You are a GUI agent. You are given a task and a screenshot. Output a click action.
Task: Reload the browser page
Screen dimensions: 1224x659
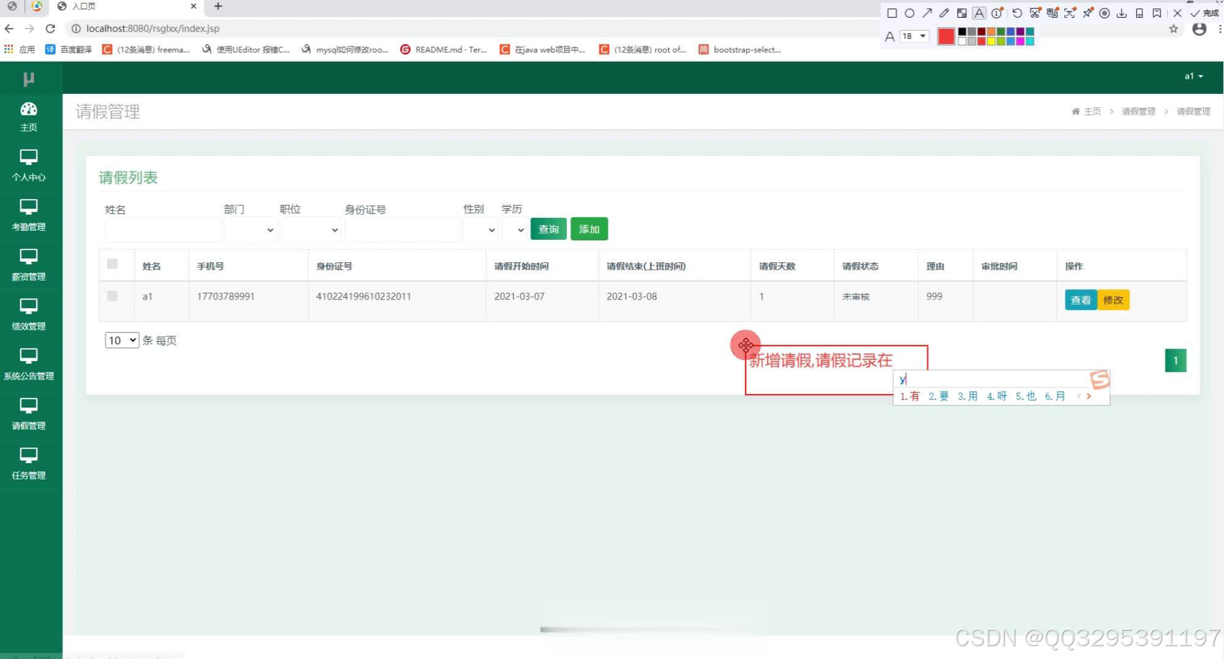pos(51,28)
